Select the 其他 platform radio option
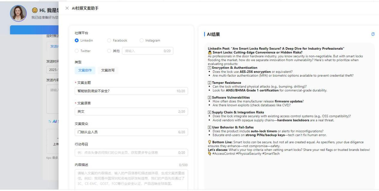The image size is (379, 191). pos(109,51)
